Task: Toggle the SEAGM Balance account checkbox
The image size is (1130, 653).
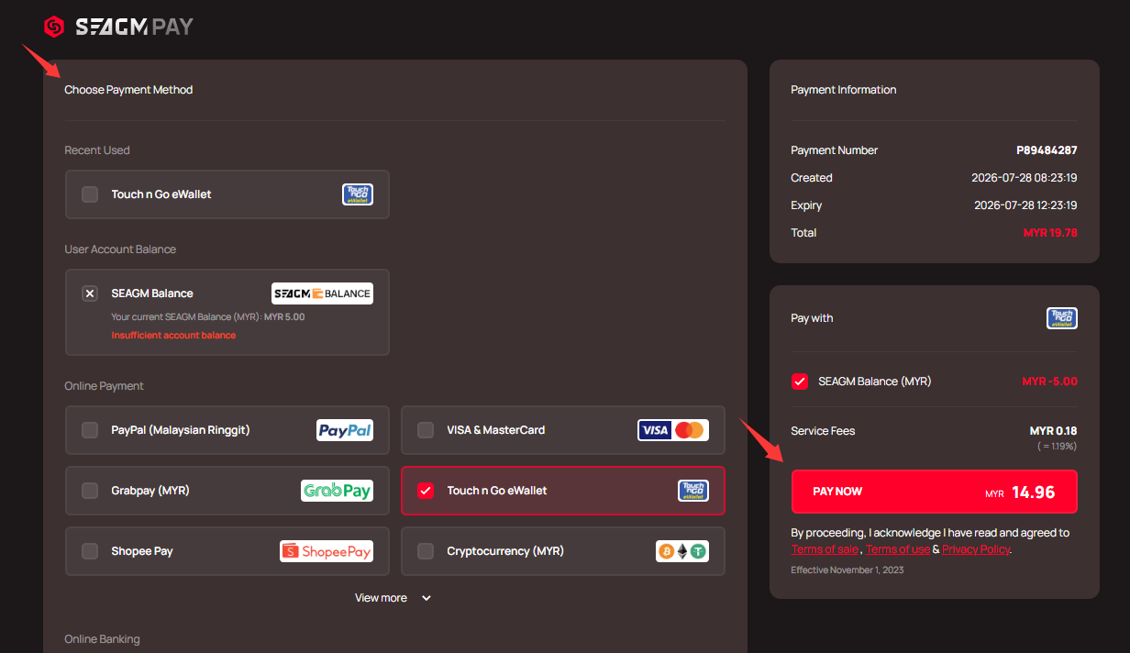Action: tap(90, 293)
